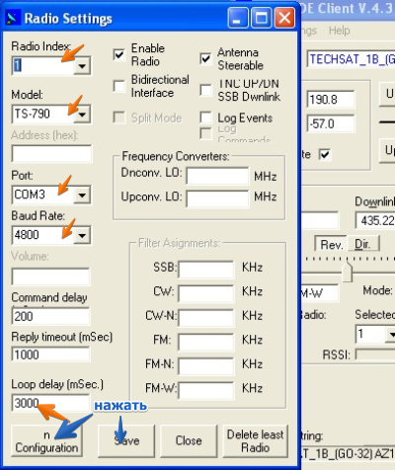Select the Rev. toggle button

[331, 244]
